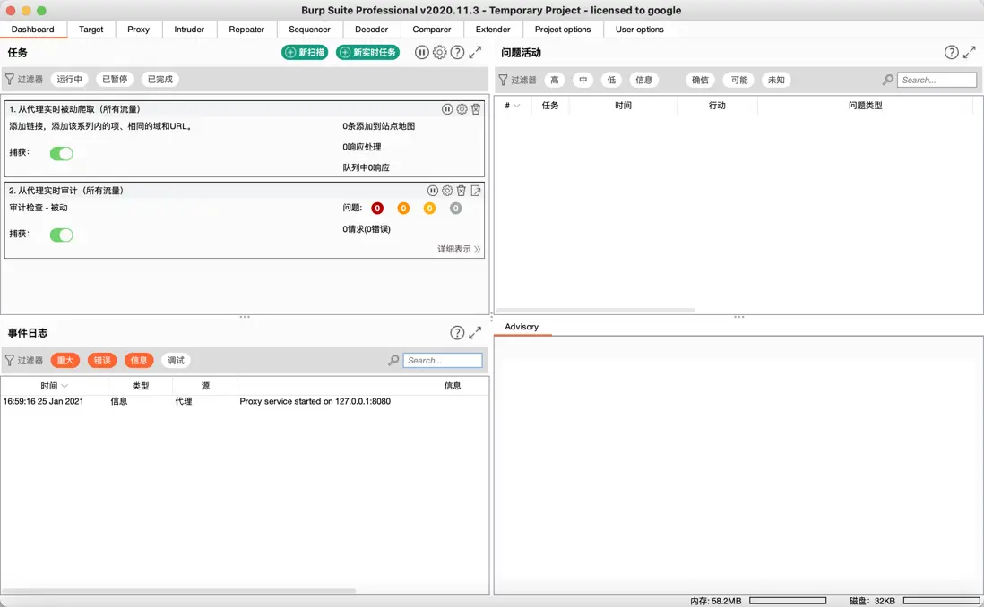
Task: Toggle 高 severity issue filter
Action: click(x=554, y=80)
